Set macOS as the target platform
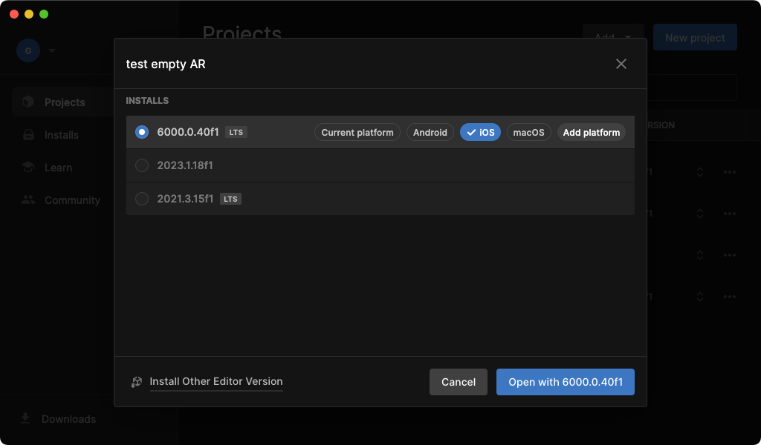Viewport: 761px width, 445px height. tap(528, 132)
